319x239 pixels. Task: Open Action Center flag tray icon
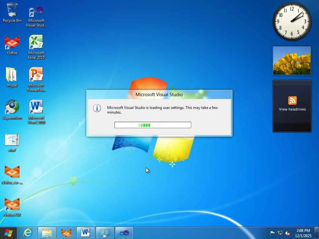pyautogui.click(x=272, y=233)
